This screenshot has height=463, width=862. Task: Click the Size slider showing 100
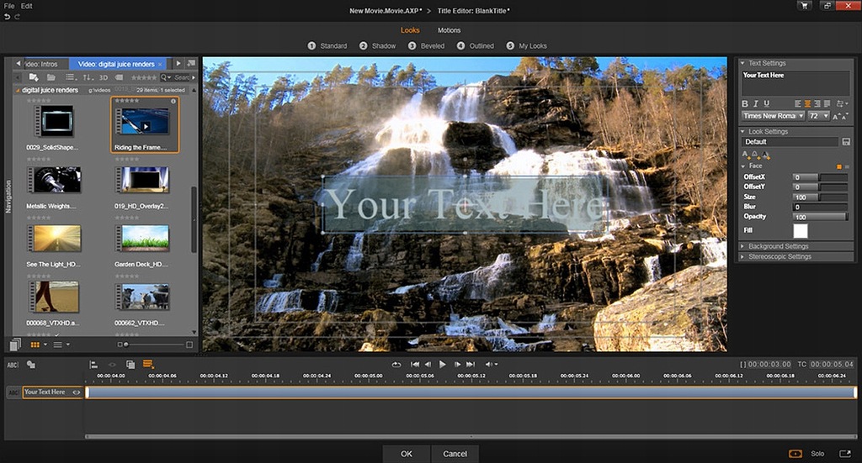coord(820,197)
